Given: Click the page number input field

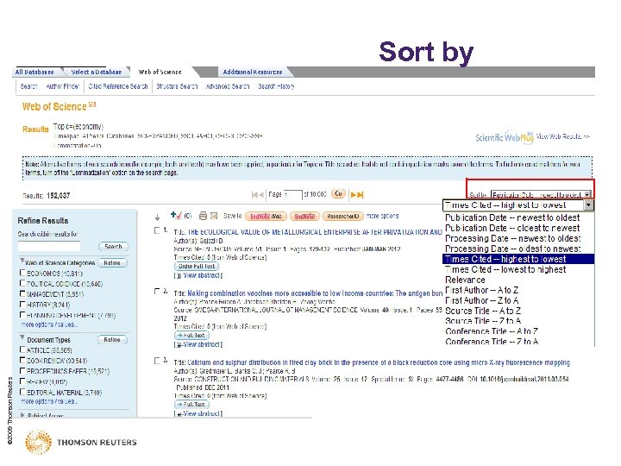Looking at the screenshot, I should click(293, 194).
